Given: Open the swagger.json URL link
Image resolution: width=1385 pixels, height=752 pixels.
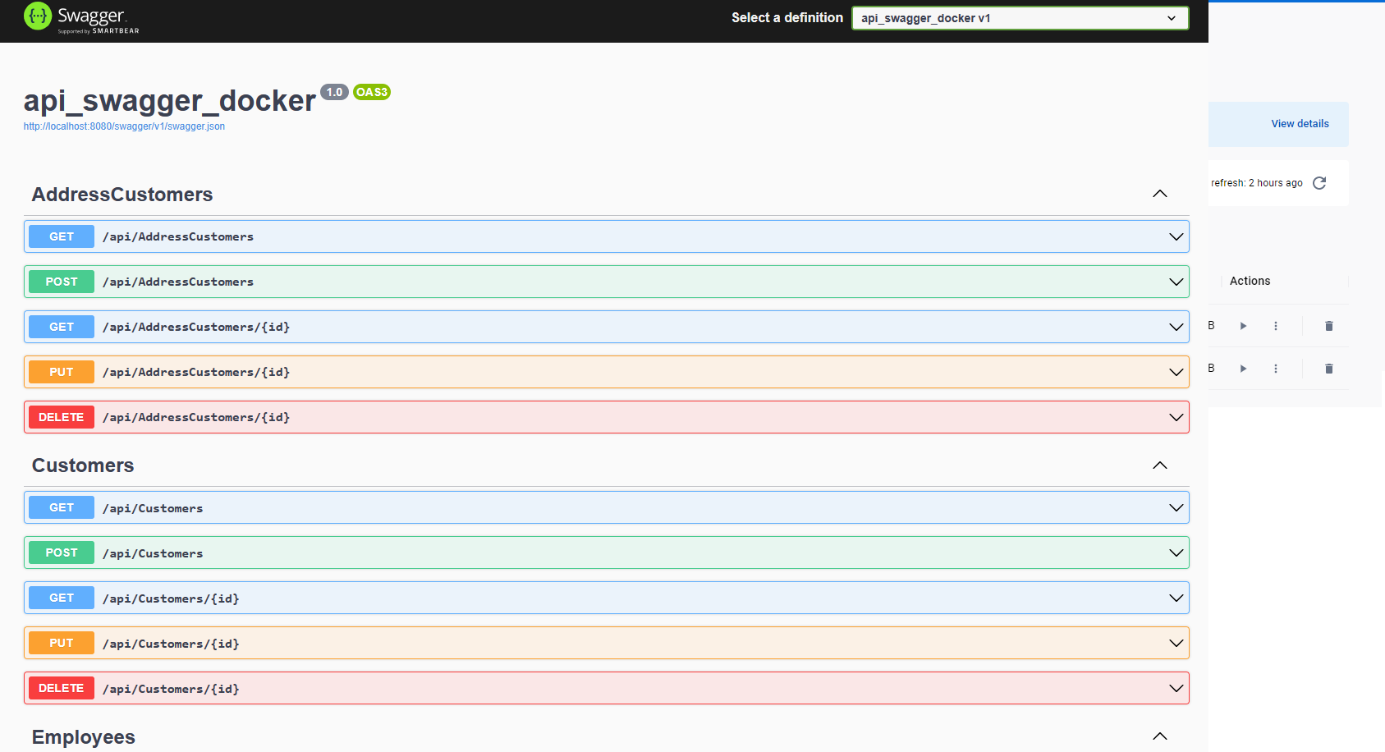Looking at the screenshot, I should [124, 126].
